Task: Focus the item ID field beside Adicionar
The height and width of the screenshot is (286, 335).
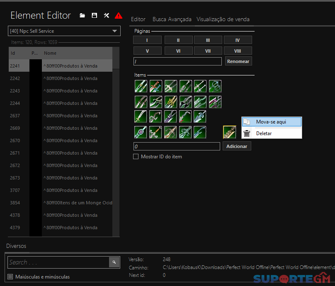Action: coord(177,146)
